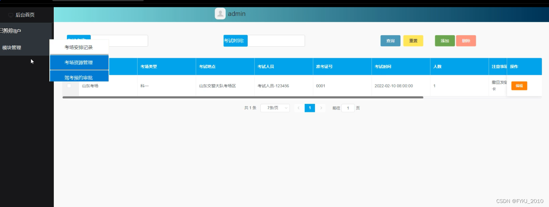Screen dimensions: 549x207
Task: Click the 共 1 条 total count text
Action: (x=250, y=108)
